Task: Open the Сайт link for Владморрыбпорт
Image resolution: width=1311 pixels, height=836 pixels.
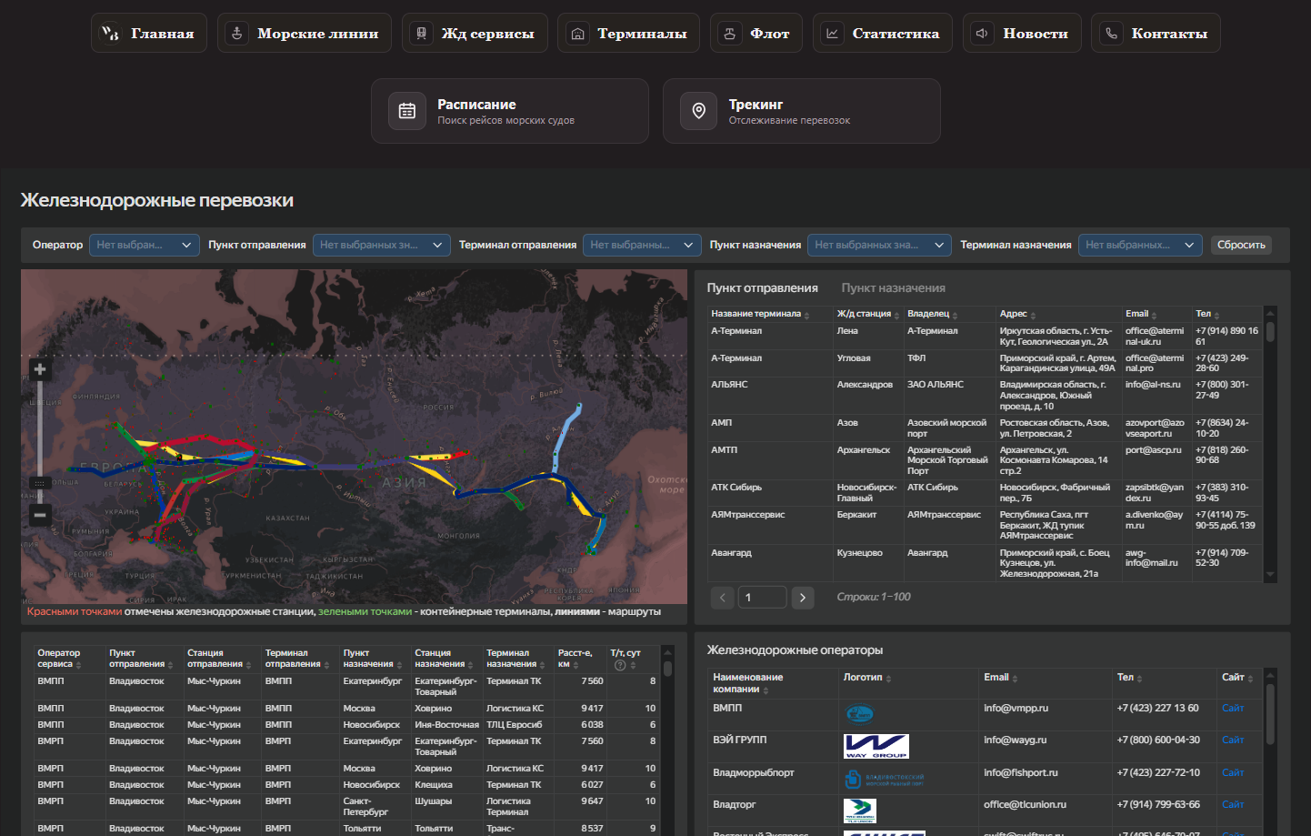Action: 1233,772
